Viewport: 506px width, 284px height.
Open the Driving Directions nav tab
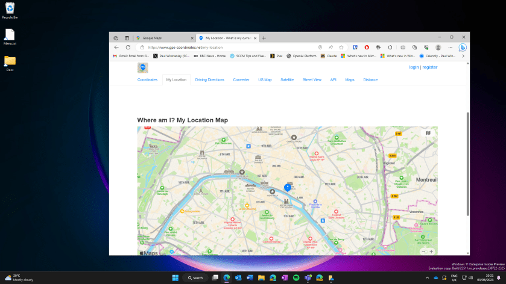pyautogui.click(x=209, y=79)
